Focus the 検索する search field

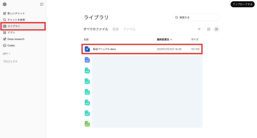pos(196,17)
